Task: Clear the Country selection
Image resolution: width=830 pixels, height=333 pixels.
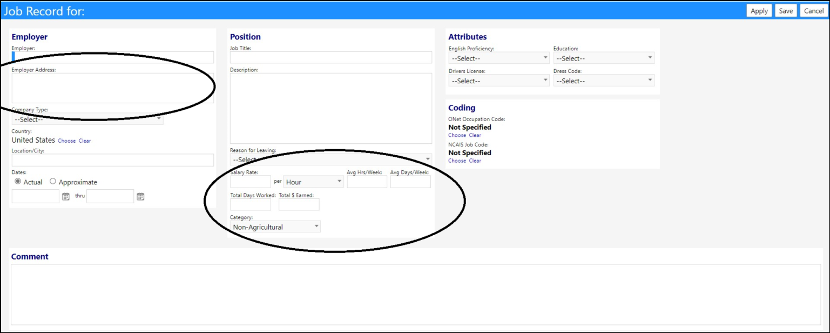Action: coord(85,141)
